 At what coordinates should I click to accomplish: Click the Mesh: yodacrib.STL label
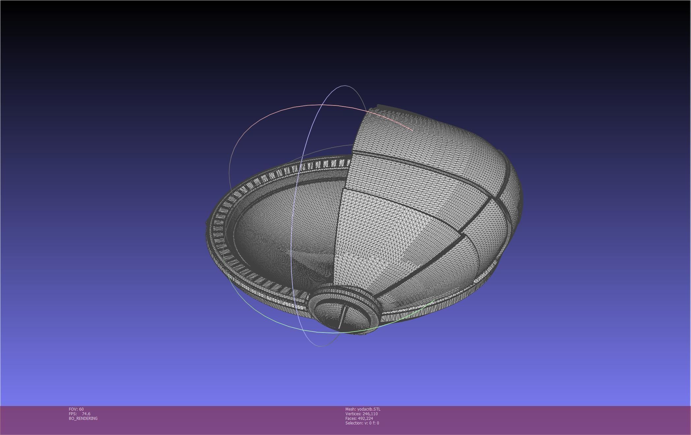(x=363, y=409)
